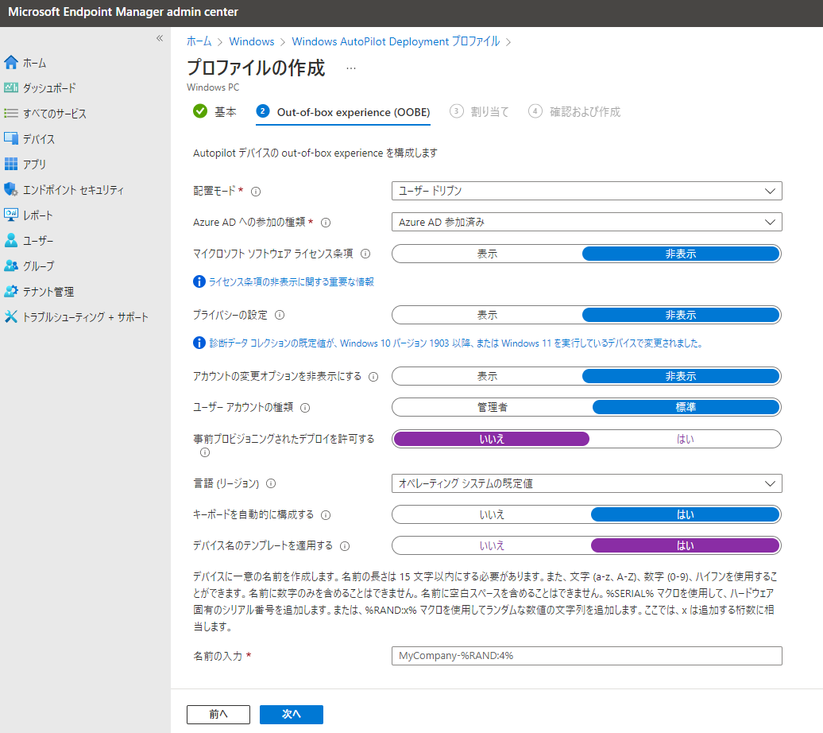The image size is (823, 733).
Task: Open 診断データ コレクション info link
Action: point(456,343)
